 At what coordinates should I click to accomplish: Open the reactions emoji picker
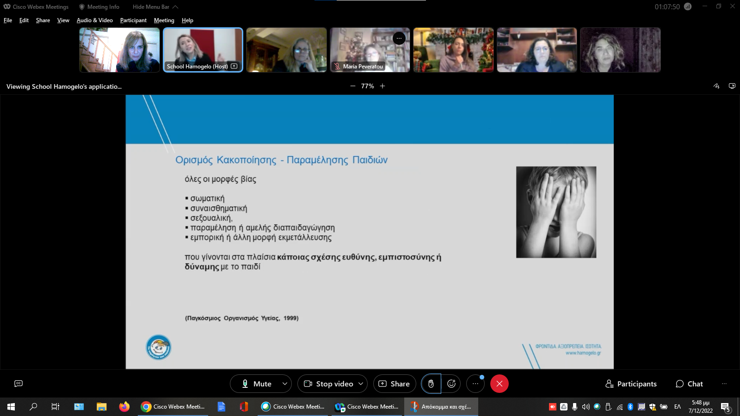coord(451,384)
